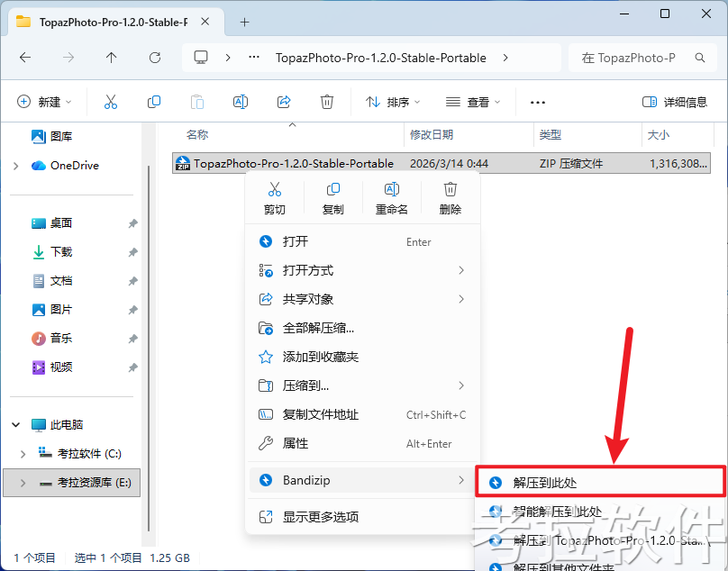Click the toolbar trash icon to delete
The height and width of the screenshot is (571, 728).
326,102
